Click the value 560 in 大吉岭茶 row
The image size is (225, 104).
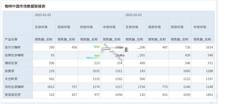pos(142,79)
